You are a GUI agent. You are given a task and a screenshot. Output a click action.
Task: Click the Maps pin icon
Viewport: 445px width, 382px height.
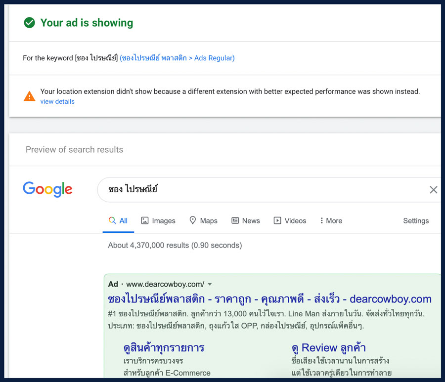coord(193,220)
